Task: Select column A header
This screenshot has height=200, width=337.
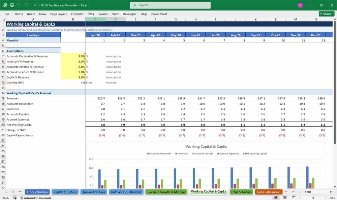Action: pos(33,19)
